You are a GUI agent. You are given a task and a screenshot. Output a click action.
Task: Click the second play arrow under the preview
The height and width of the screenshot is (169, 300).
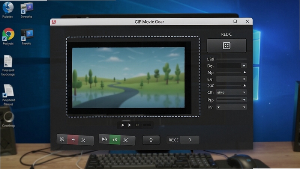(x=129, y=125)
